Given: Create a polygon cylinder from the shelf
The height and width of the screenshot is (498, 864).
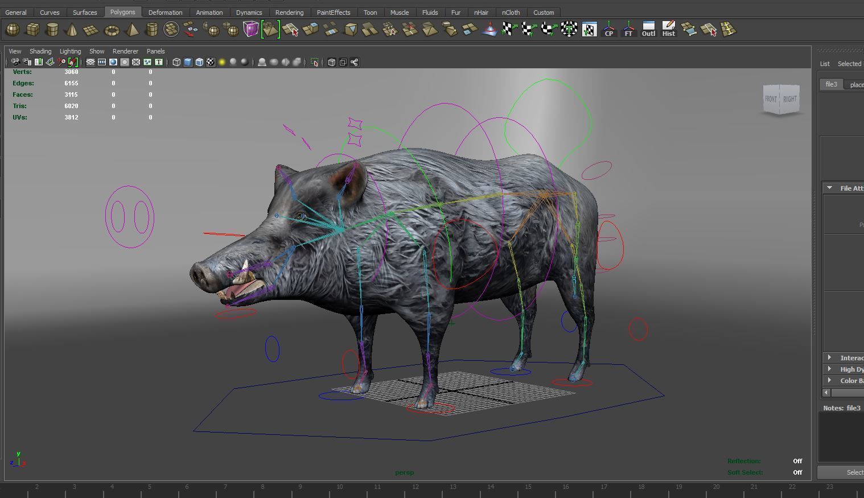Looking at the screenshot, I should [52, 29].
